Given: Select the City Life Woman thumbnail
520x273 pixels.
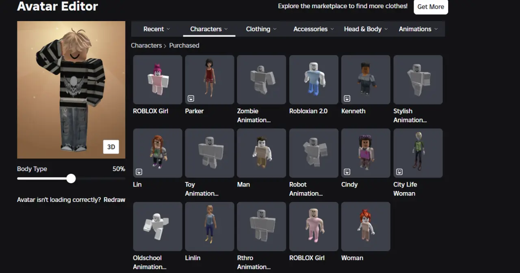Looking at the screenshot, I should [x=418, y=153].
